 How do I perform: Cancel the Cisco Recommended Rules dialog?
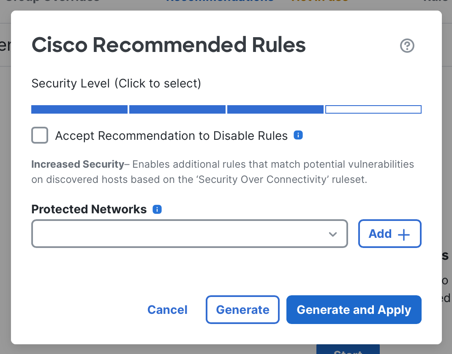coord(167,310)
